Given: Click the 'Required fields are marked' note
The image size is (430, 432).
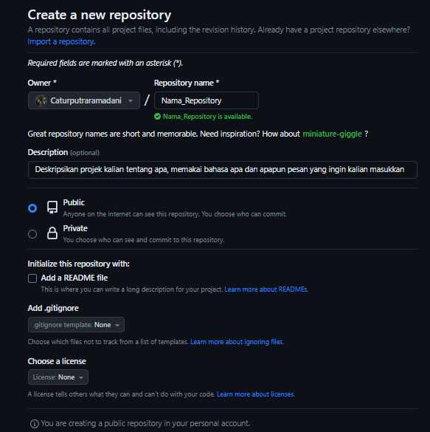Looking at the screenshot, I should coord(105,63).
